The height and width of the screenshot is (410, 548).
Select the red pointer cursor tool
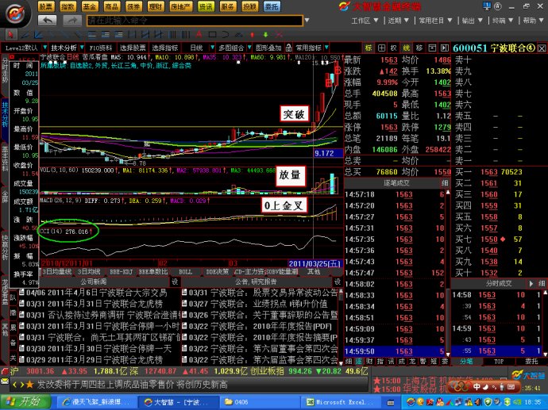(x=10, y=35)
